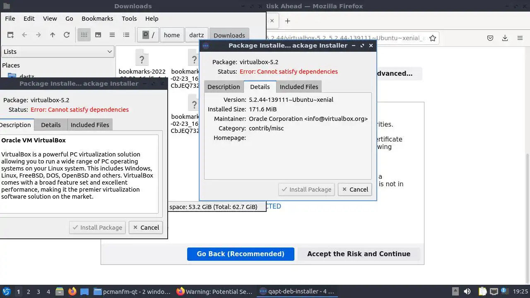The image size is (530, 298).
Task: Click the 'Oracle VM VirtualBox' description heading
Action: coord(34,140)
